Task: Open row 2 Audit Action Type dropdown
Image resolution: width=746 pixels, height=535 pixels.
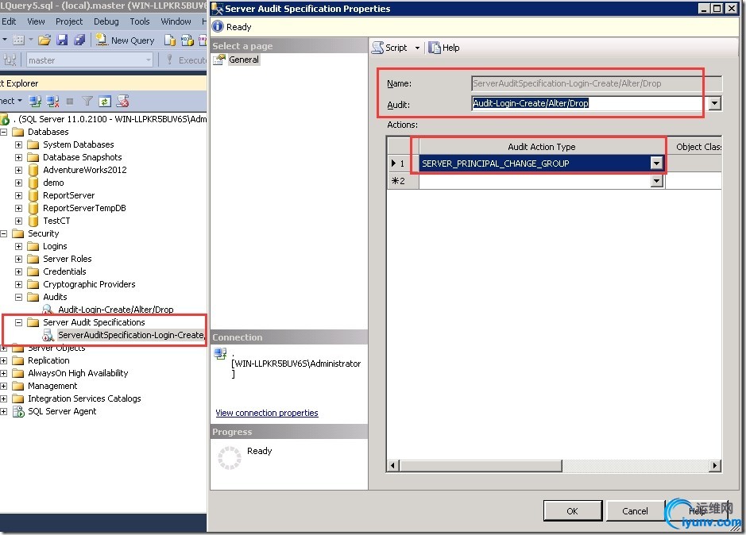Action: (656, 181)
